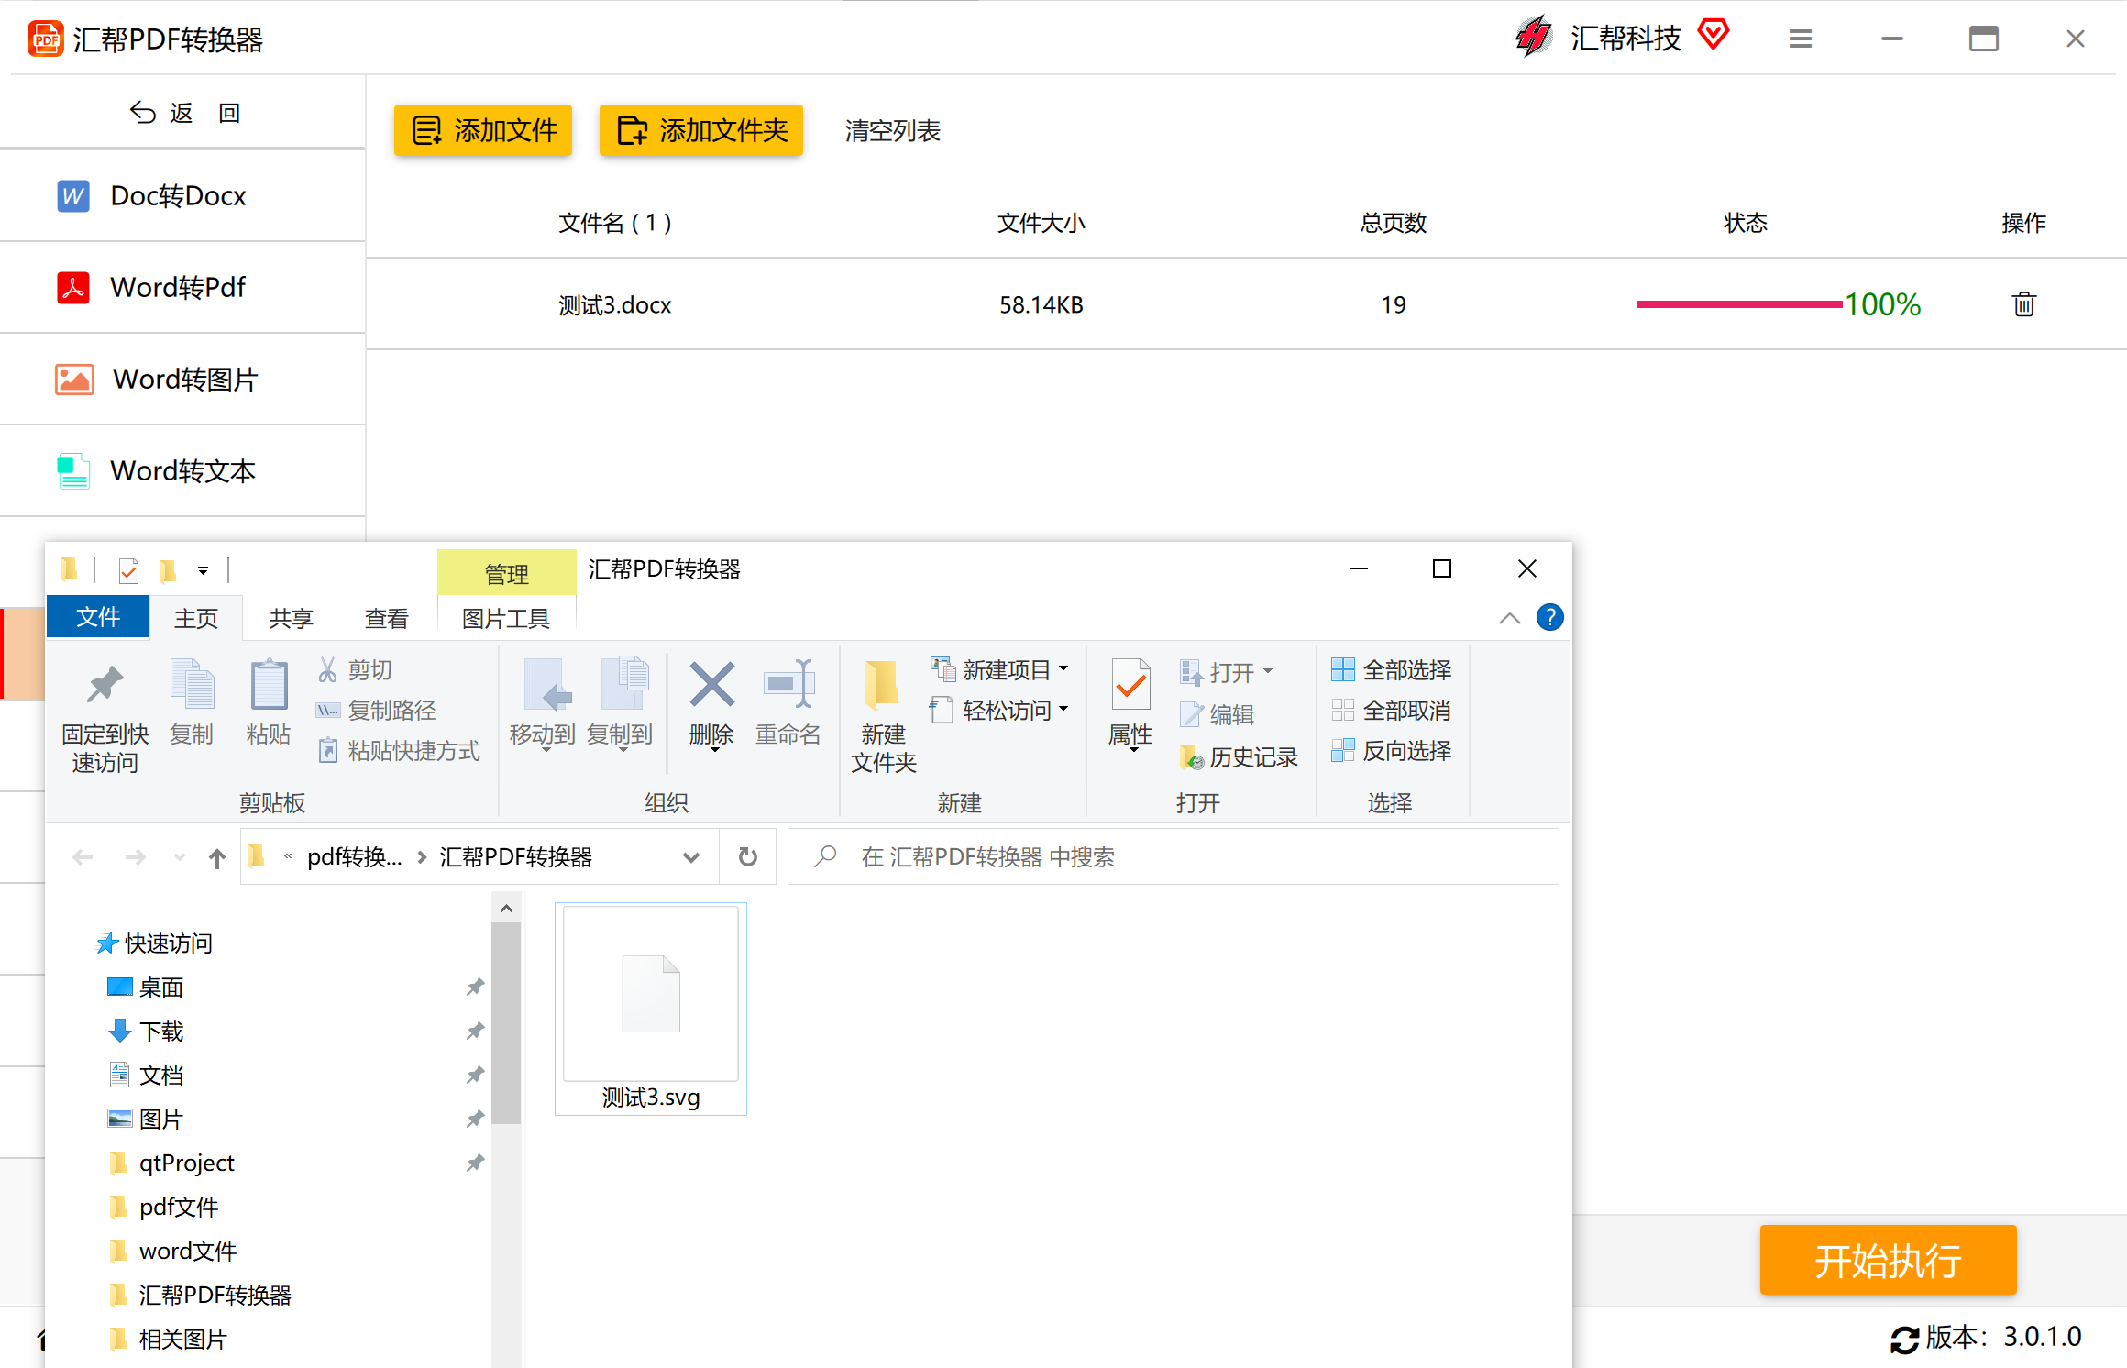
Task: Switch to the 共享 ribbon tab
Action: pos(292,618)
